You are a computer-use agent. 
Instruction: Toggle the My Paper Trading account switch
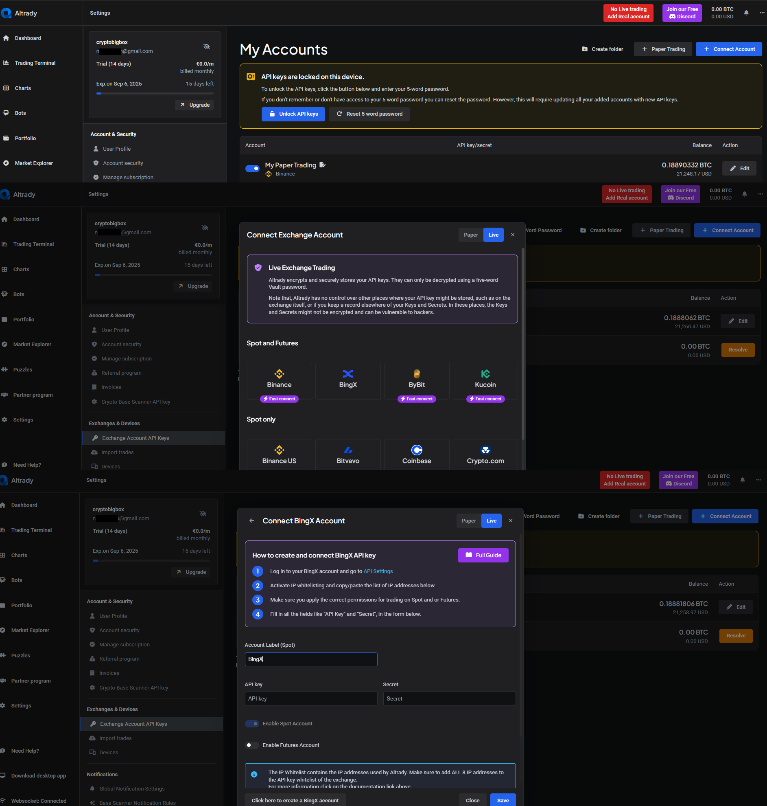coord(252,169)
